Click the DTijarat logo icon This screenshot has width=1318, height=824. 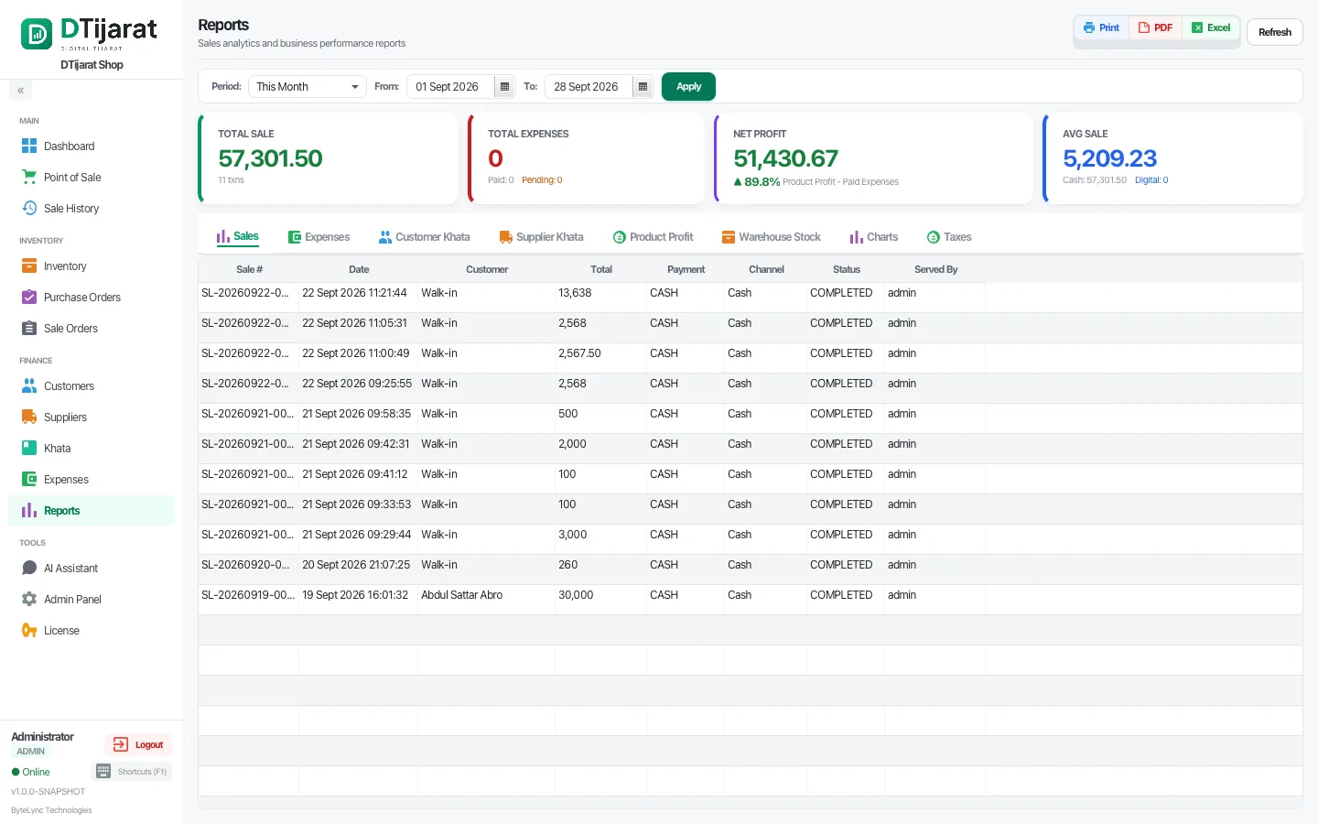tap(37, 35)
